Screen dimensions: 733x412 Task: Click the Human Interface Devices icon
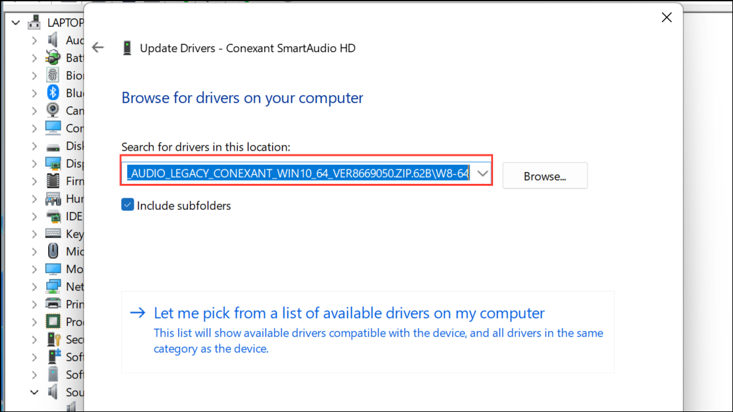coord(53,199)
